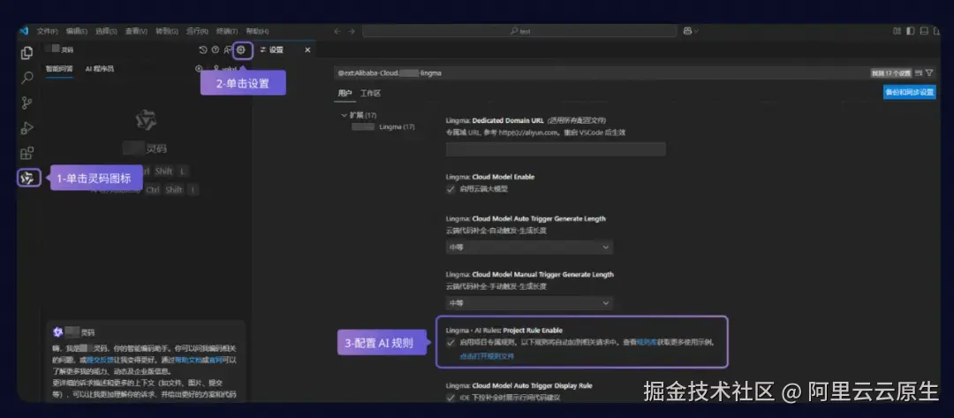This screenshot has height=418, width=954.
Task: Click the VS Code logo icon
Action: (x=25, y=30)
